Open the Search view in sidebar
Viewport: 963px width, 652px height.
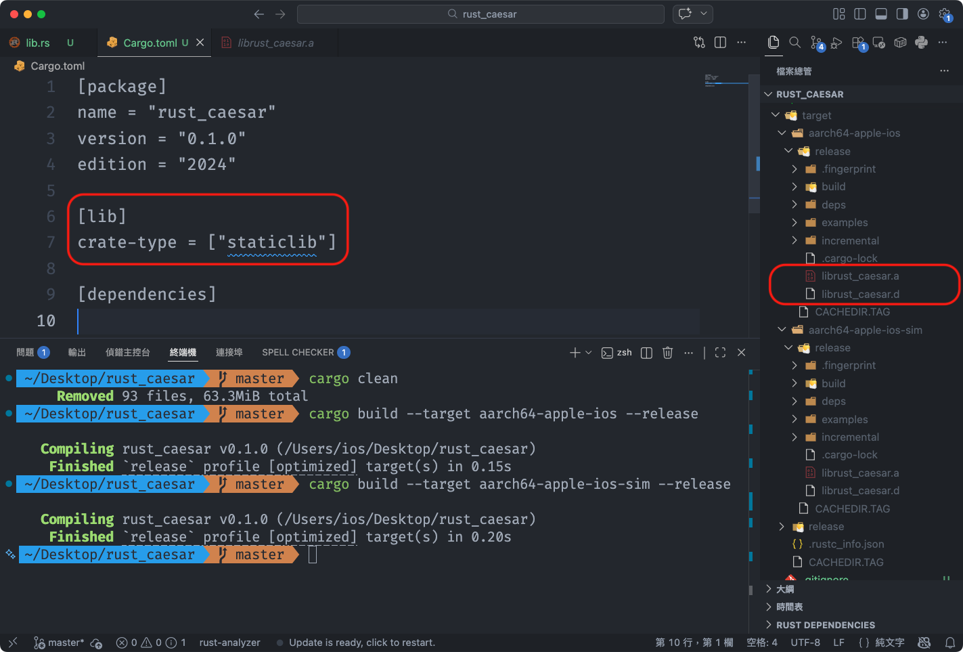[795, 43]
